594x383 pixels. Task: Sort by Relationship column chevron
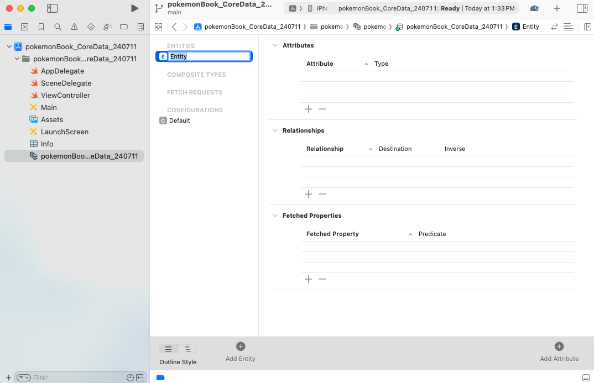point(371,149)
